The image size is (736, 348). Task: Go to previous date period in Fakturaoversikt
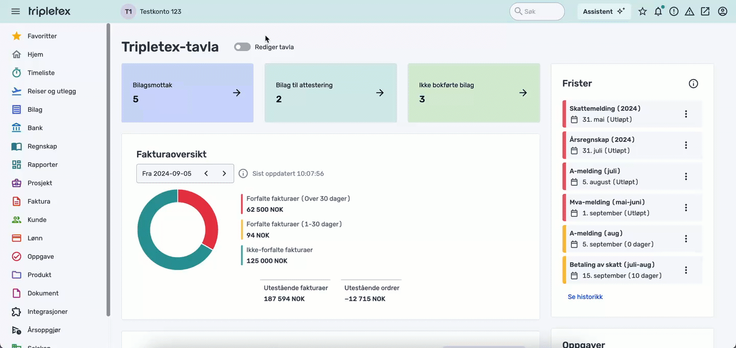pos(206,173)
